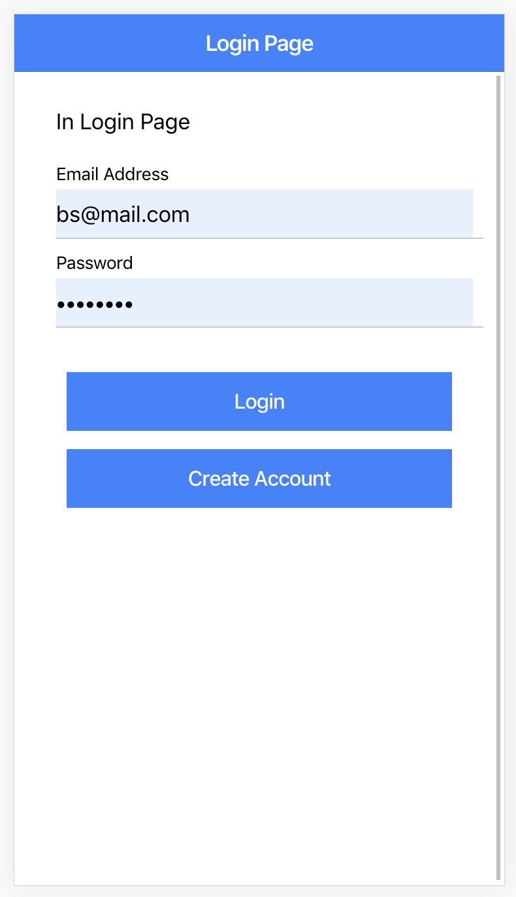The width and height of the screenshot is (516, 897).
Task: Focus the Password input field
Action: coord(265,302)
